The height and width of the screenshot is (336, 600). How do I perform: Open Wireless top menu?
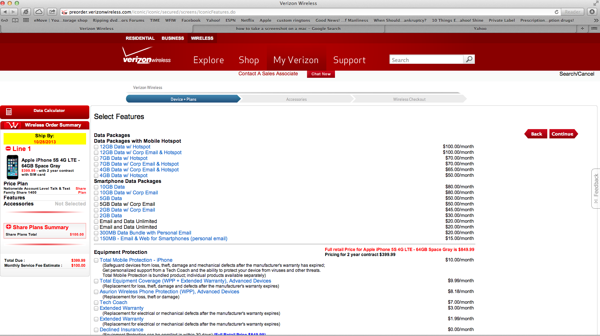click(x=202, y=38)
